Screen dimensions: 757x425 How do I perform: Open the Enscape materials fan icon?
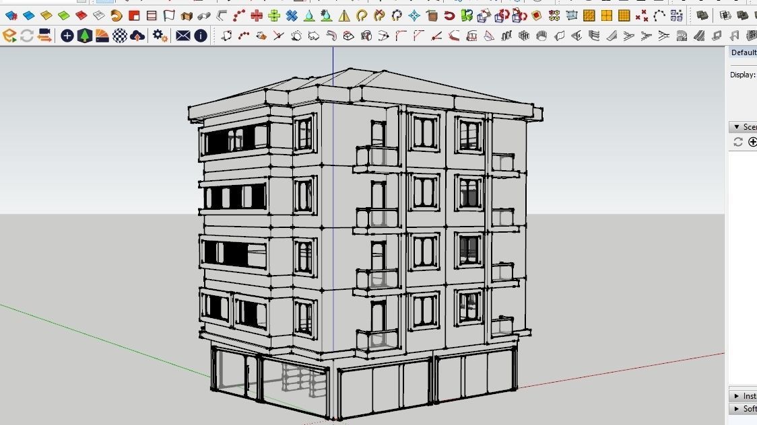click(x=102, y=36)
